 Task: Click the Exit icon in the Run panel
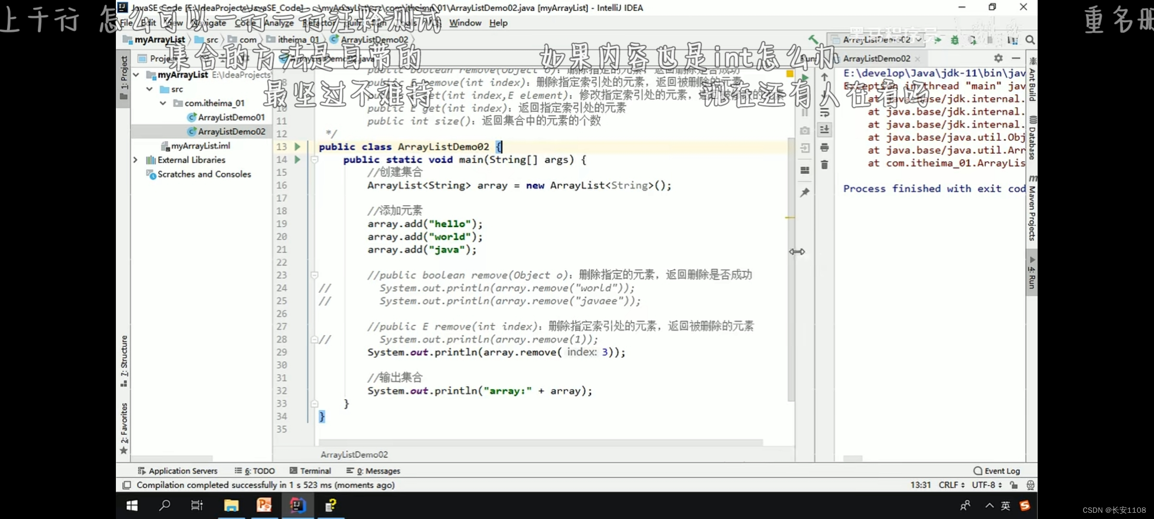click(805, 148)
